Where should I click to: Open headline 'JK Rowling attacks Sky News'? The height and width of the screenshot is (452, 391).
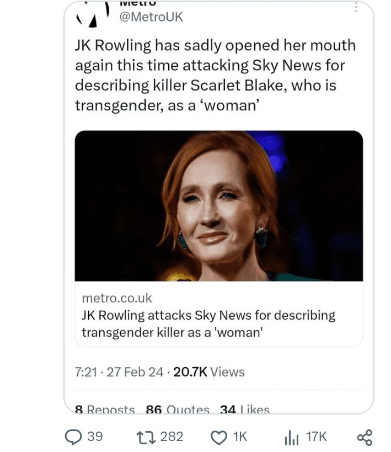tap(208, 324)
